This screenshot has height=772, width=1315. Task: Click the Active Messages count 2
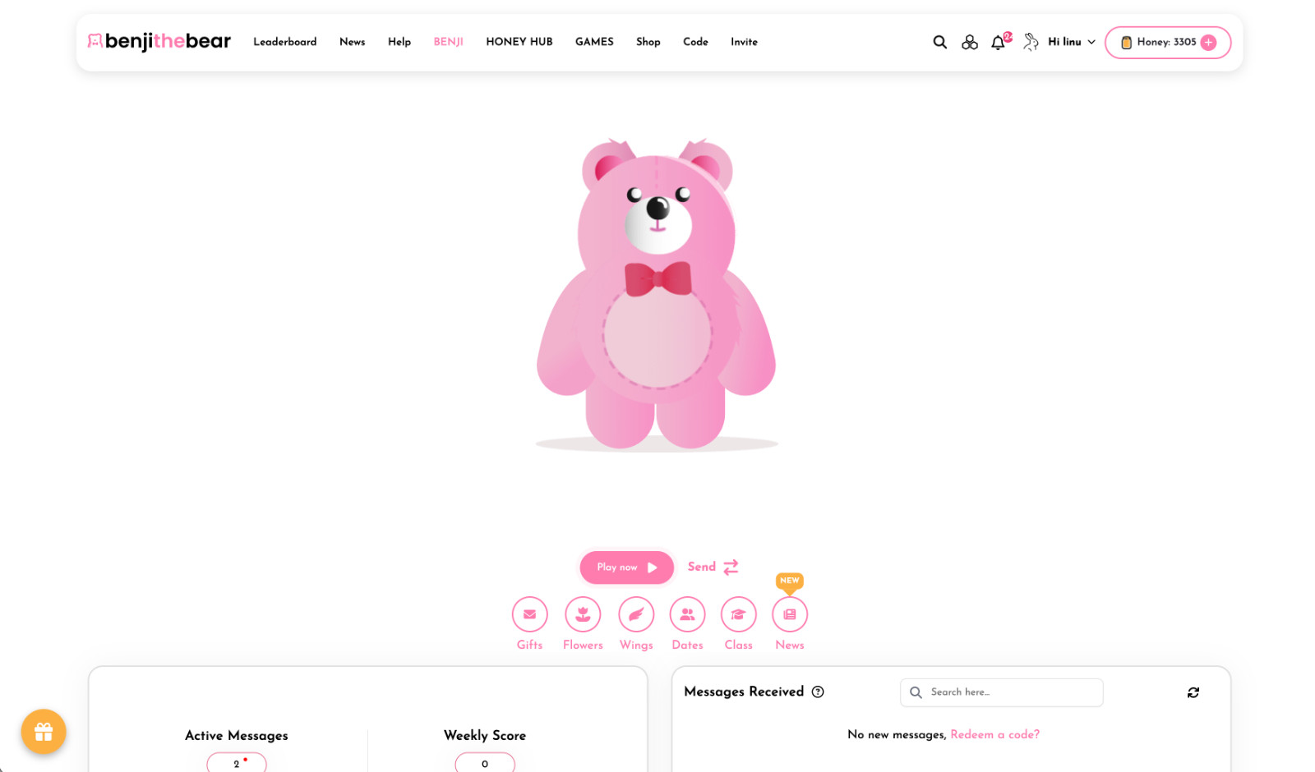237,762
